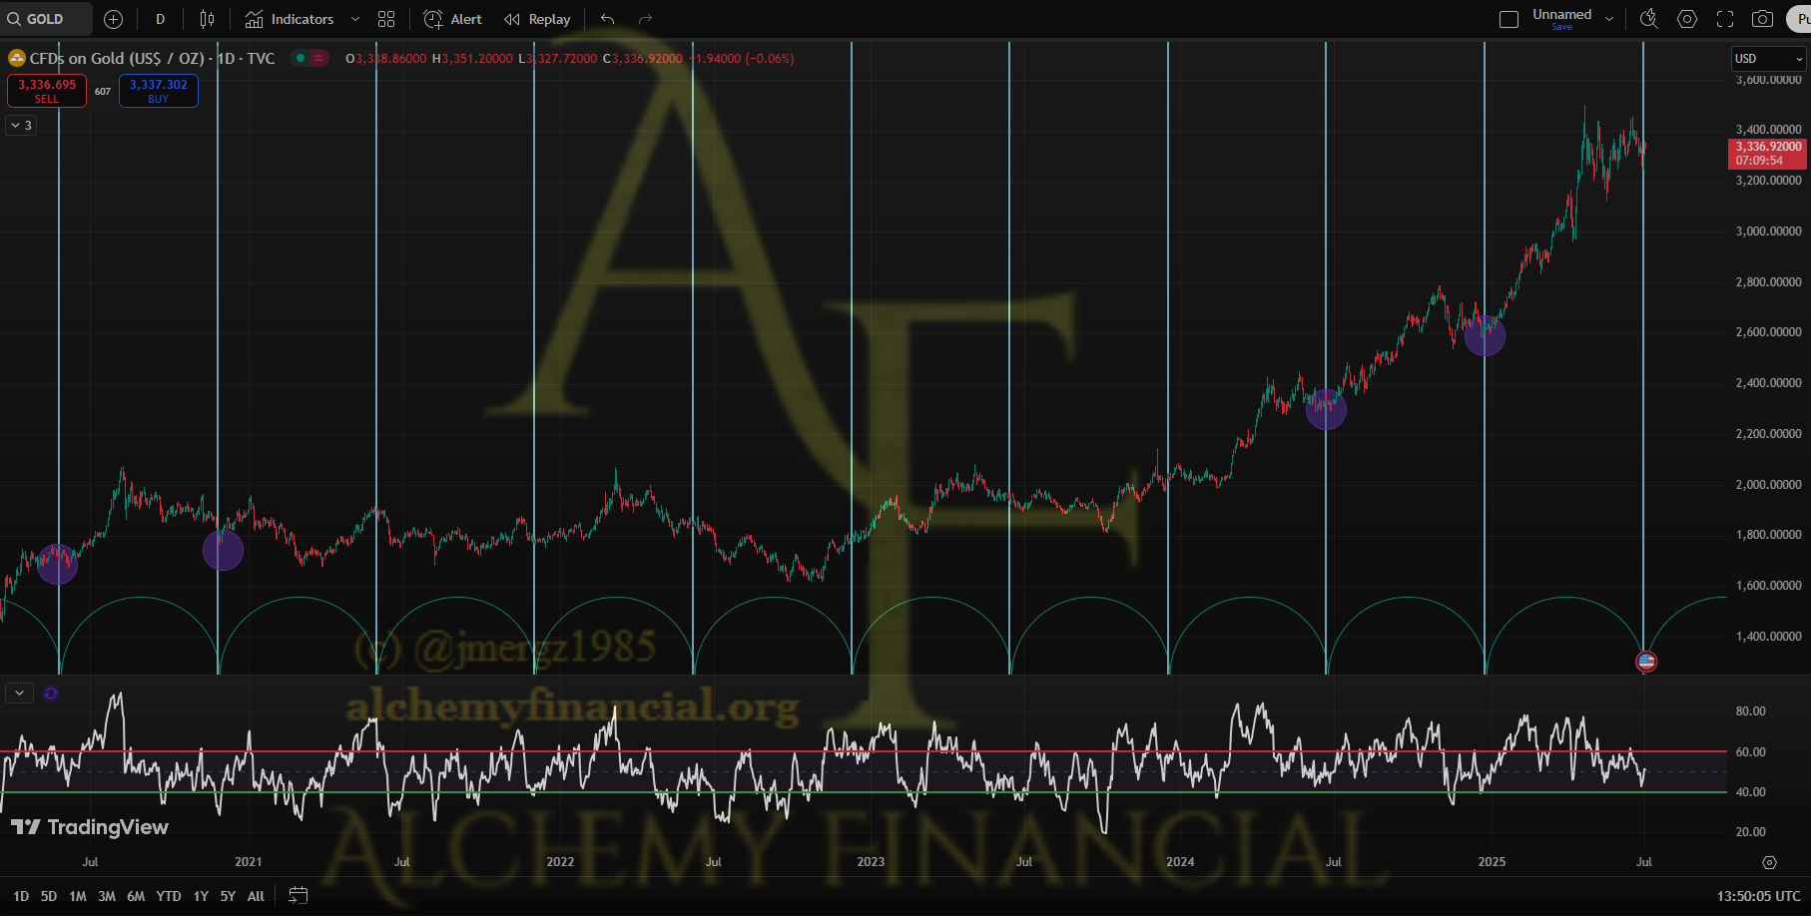Viewport: 1811px width, 916px height.
Task: Click the 2025 label on the time axis
Action: (x=1492, y=862)
